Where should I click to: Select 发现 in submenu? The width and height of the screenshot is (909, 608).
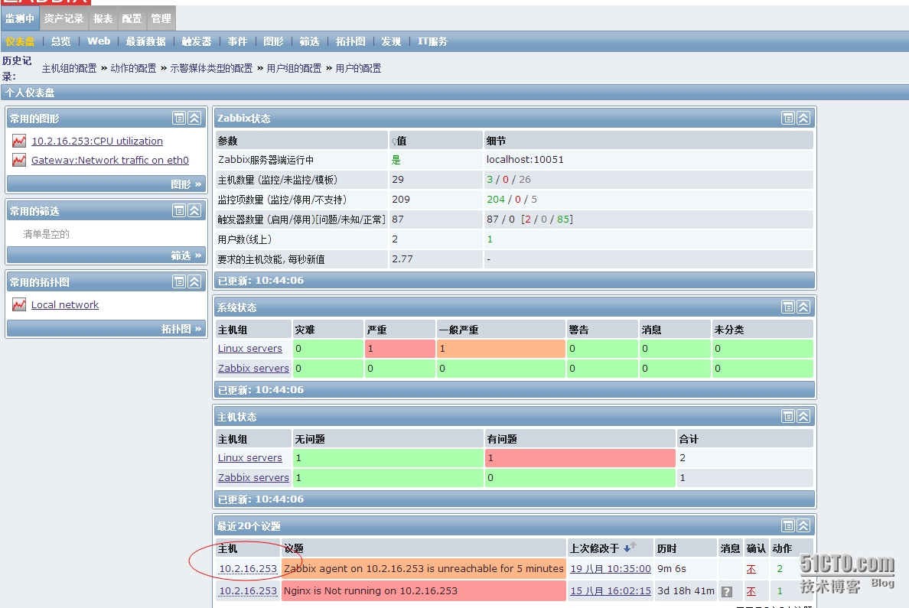pyautogui.click(x=391, y=41)
